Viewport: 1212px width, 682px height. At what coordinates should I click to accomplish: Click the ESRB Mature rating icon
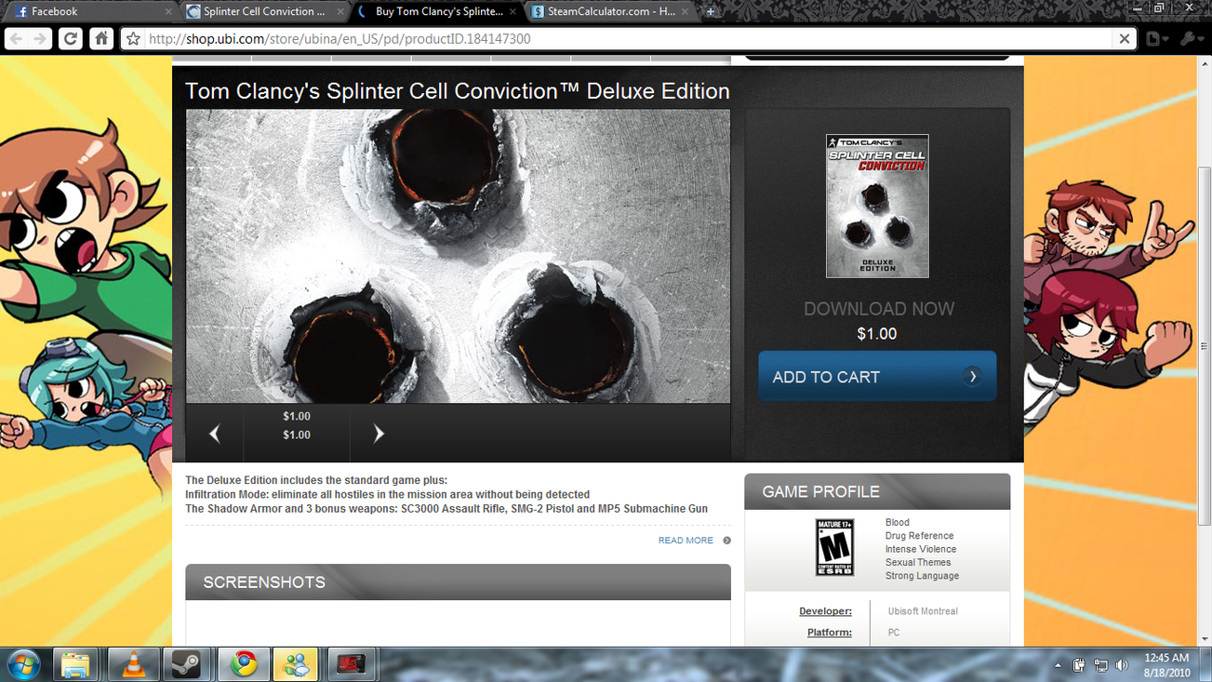point(834,548)
